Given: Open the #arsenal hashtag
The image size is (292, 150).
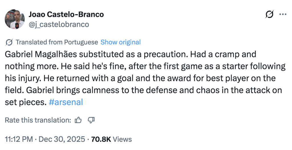Looking at the screenshot, I should [x=66, y=102].
